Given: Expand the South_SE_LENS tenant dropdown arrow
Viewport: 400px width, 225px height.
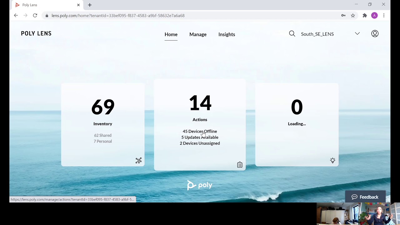Looking at the screenshot, I should (x=357, y=33).
